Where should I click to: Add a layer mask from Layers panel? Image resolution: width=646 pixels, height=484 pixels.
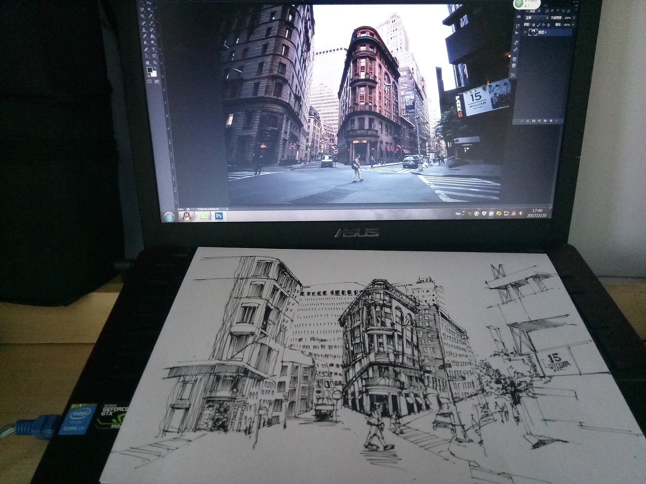533,121
